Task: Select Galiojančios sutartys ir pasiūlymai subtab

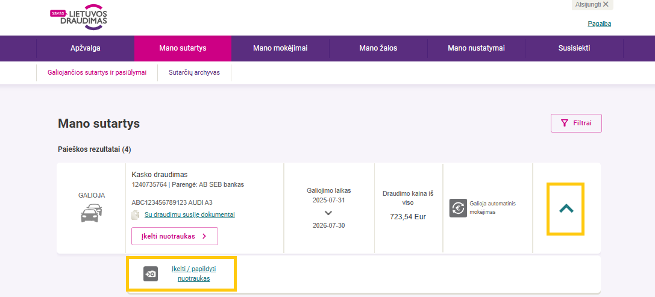Action: click(97, 72)
